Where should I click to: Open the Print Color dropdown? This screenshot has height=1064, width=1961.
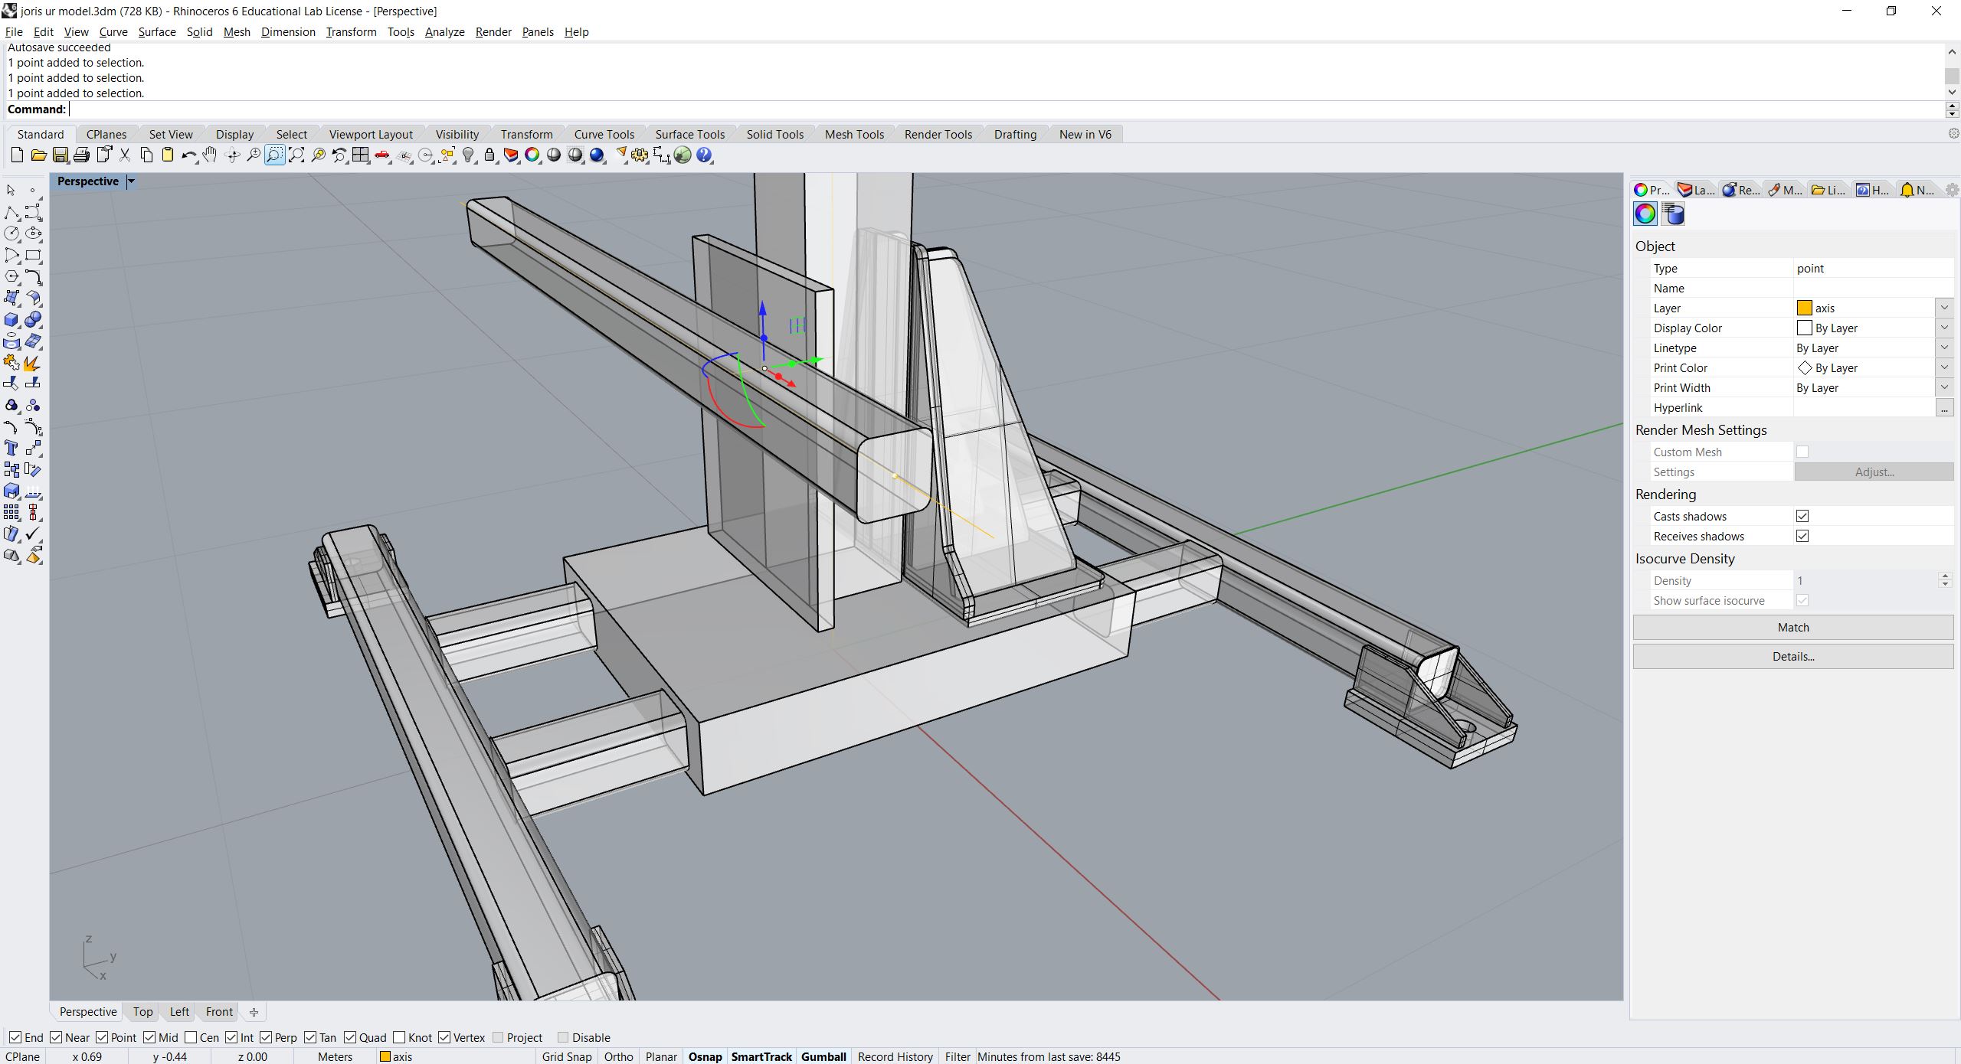1944,367
